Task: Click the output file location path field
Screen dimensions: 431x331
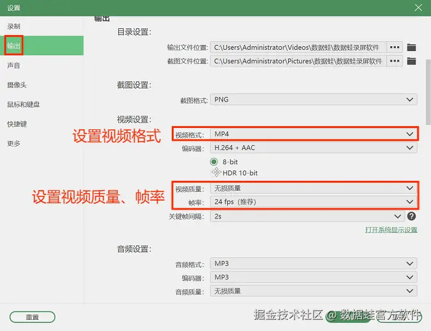Action: point(298,47)
